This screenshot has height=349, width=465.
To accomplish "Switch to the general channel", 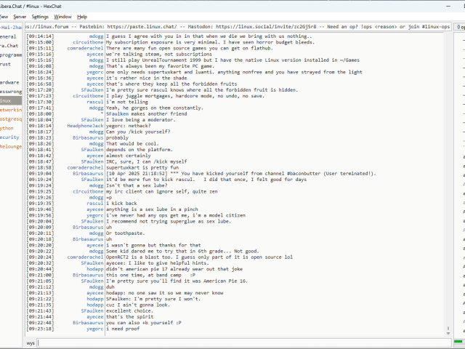I will point(8,36).
